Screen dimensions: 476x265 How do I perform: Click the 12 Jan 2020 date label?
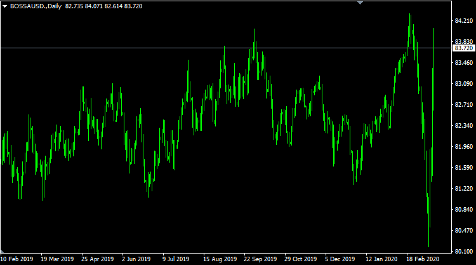(x=381, y=259)
